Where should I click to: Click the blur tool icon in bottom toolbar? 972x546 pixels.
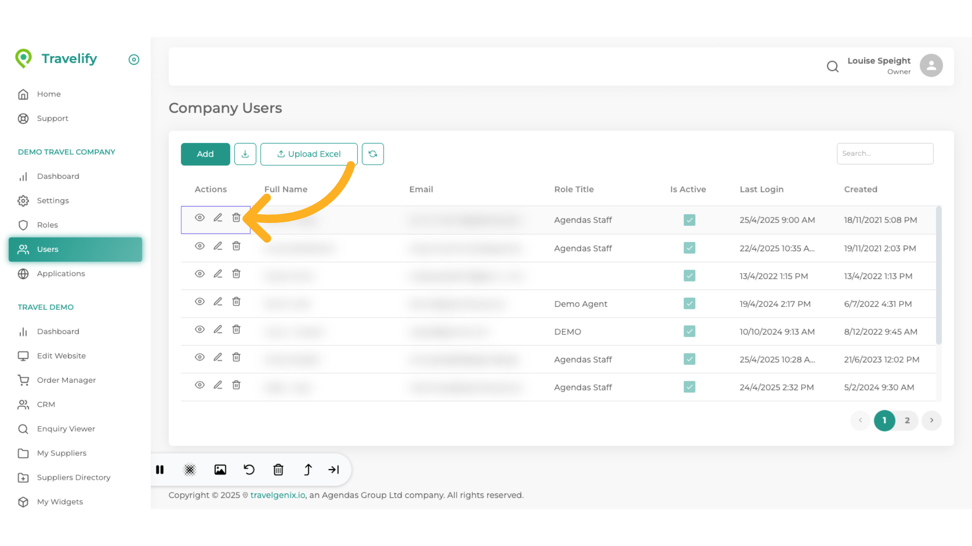click(189, 470)
